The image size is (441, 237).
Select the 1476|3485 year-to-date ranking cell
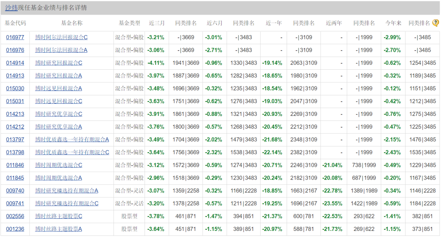(x=423, y=140)
